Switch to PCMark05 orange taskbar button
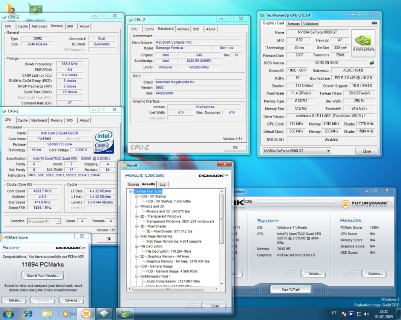This screenshot has width=401, height=320. pyautogui.click(x=86, y=314)
